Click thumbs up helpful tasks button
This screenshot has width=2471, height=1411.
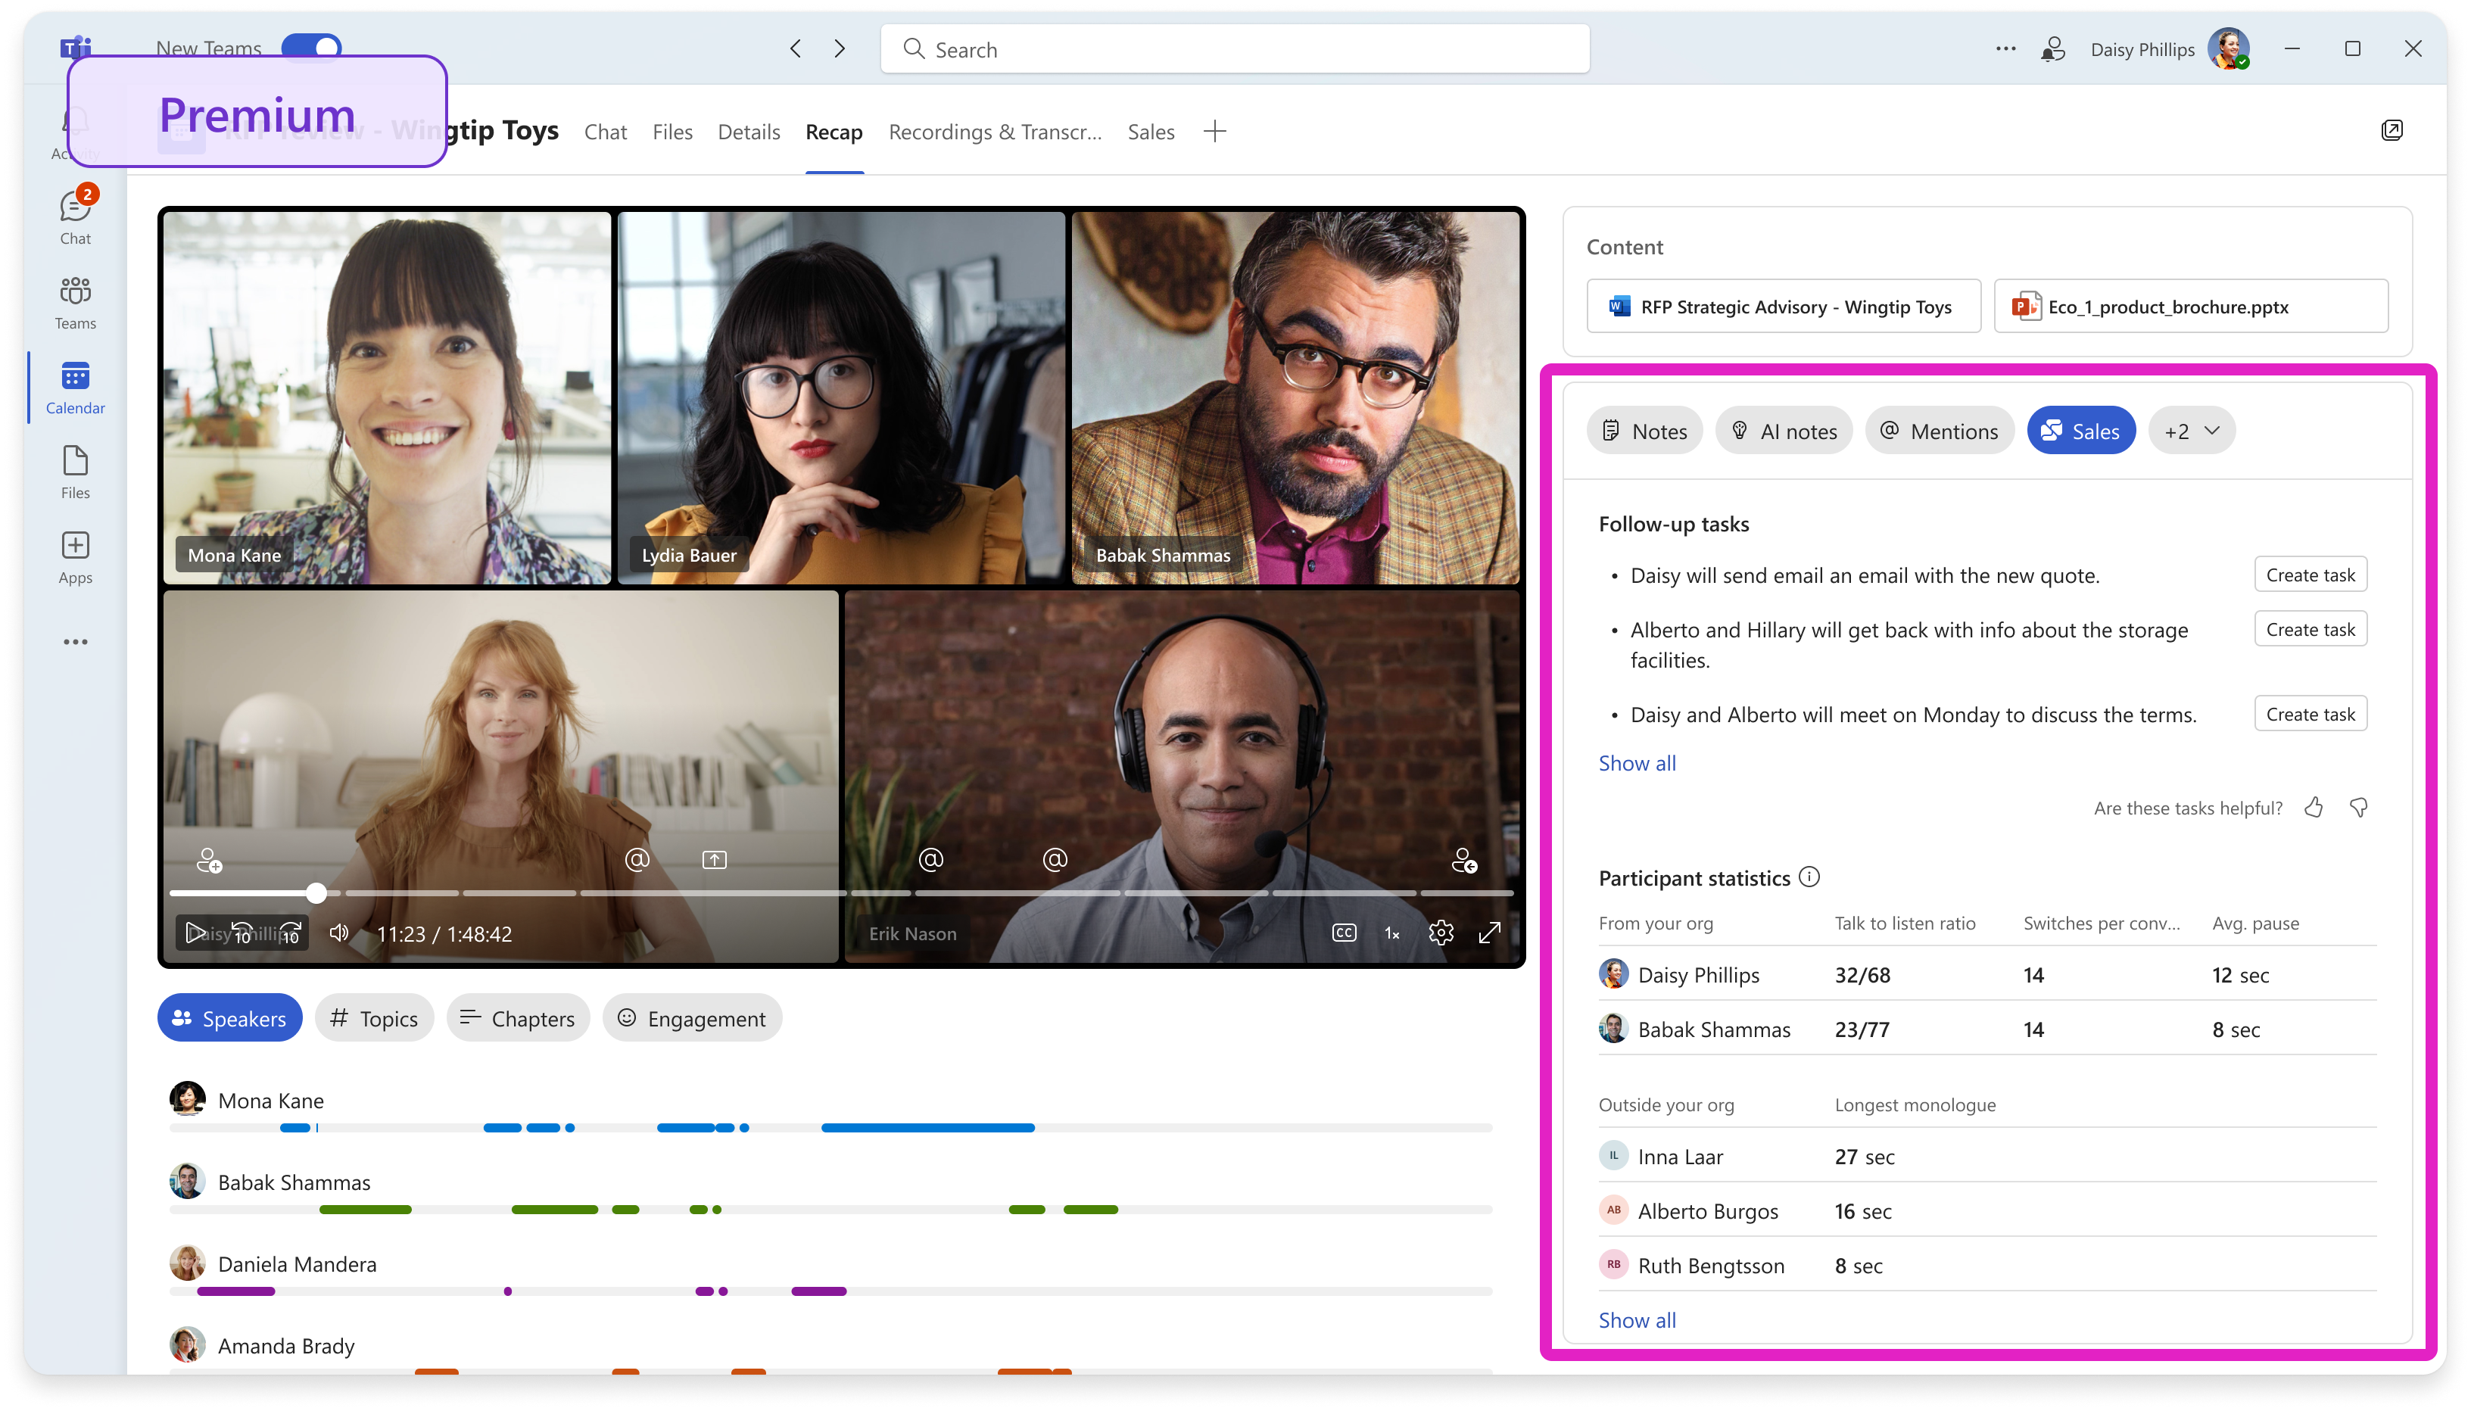point(2314,806)
